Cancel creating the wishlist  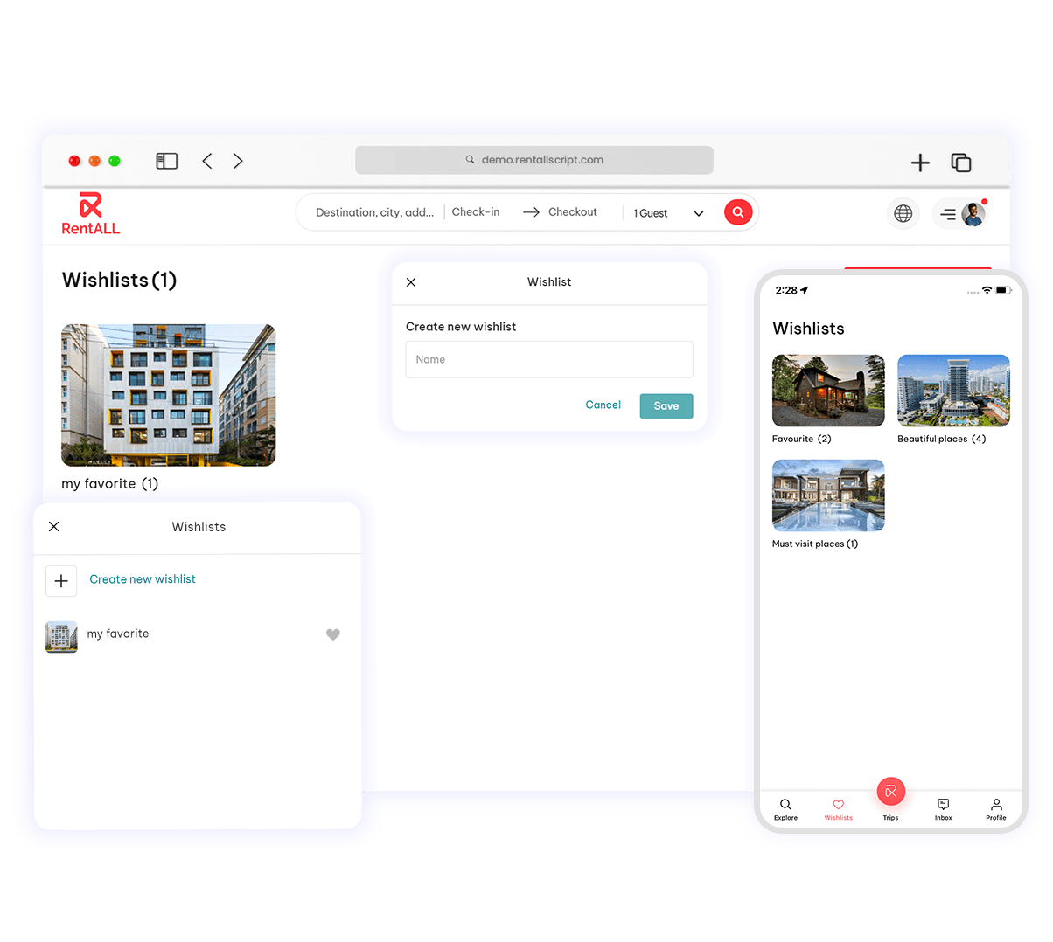point(603,405)
